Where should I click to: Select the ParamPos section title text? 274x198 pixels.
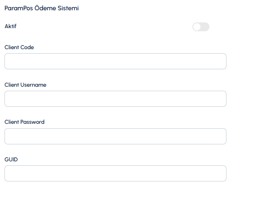[42, 8]
